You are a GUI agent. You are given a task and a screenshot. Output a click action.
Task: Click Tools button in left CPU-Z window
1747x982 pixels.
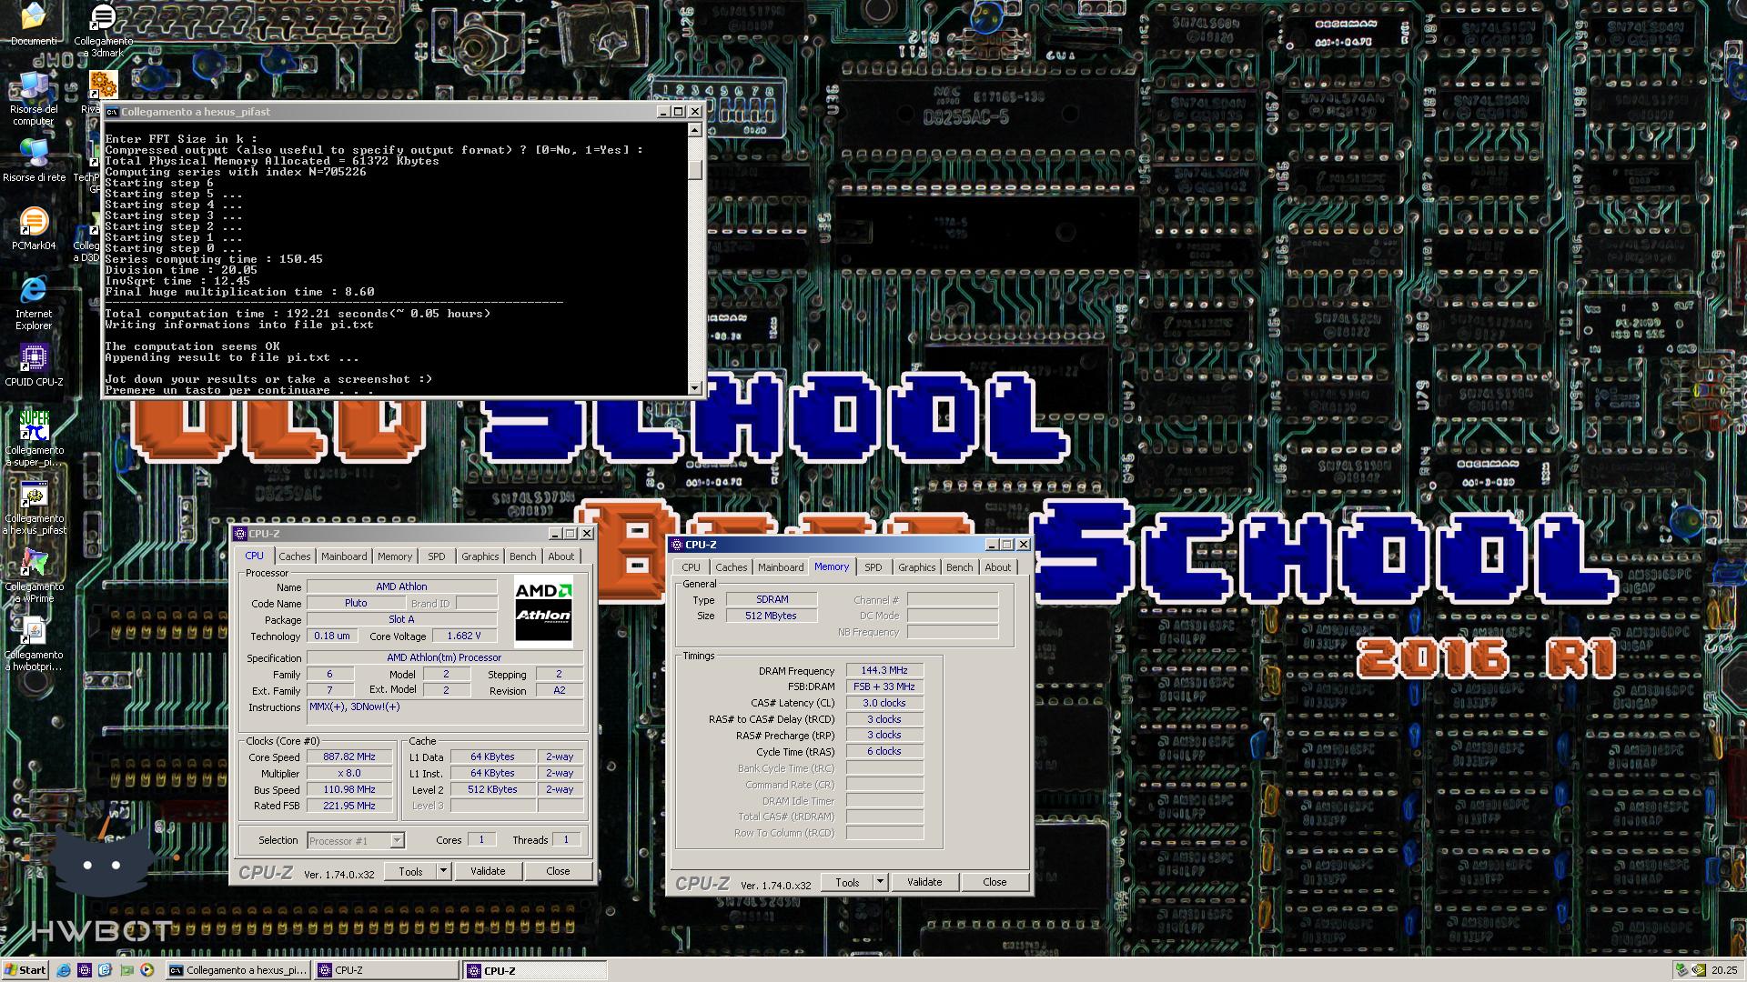[x=410, y=871]
